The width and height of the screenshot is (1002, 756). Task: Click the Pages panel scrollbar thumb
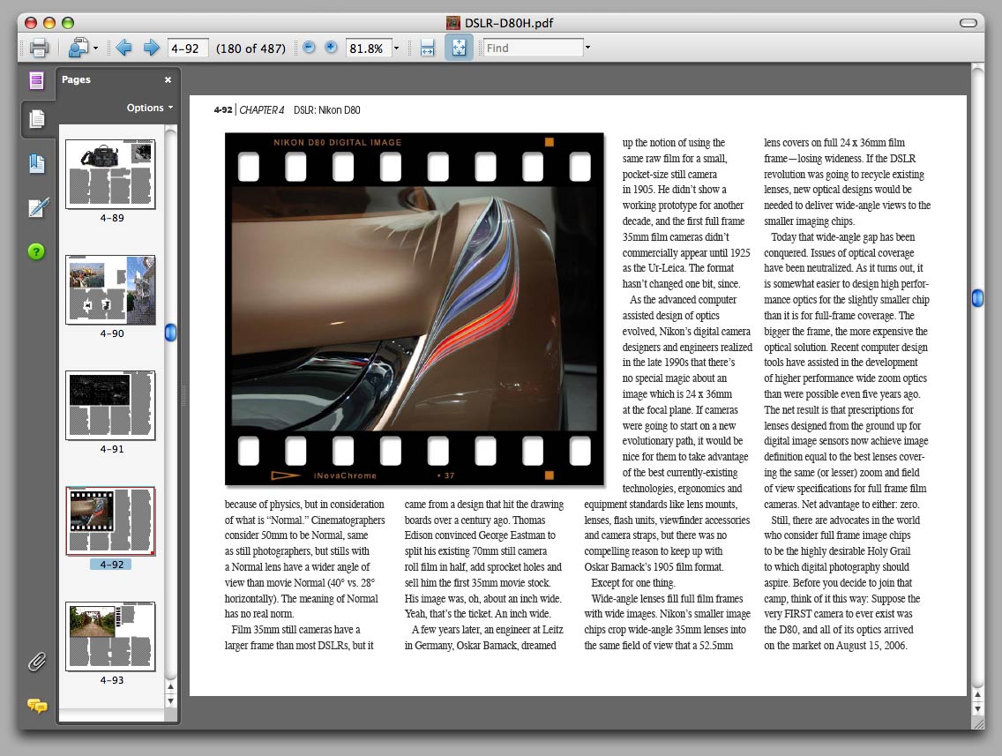pyautogui.click(x=170, y=333)
